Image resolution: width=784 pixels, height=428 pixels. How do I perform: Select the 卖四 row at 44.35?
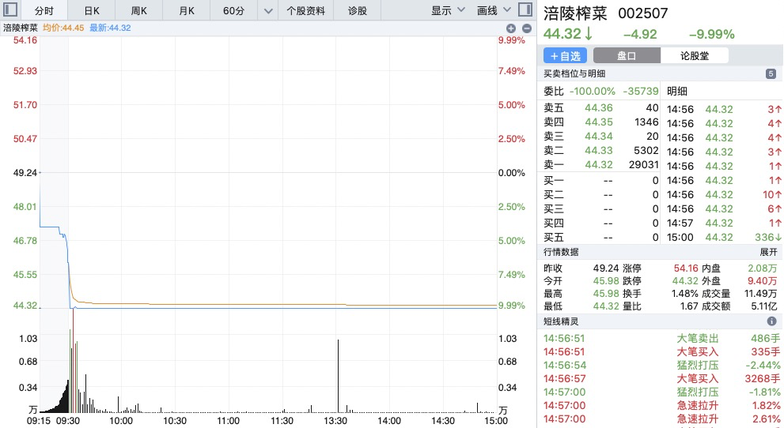601,122
